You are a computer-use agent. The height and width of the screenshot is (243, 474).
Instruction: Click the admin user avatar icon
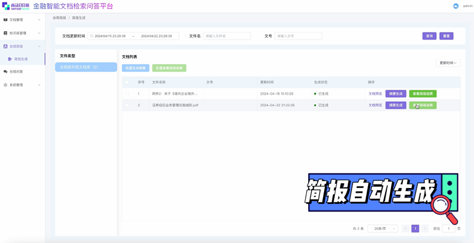(456, 6)
